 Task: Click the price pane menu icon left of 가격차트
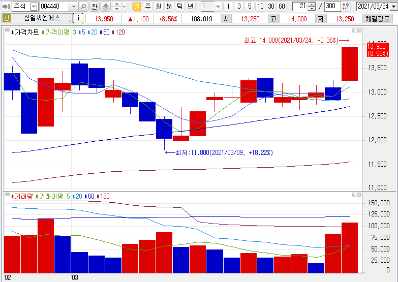[7, 30]
